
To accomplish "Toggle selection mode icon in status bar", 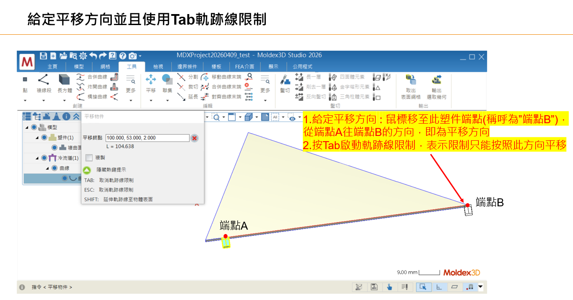I will click(x=423, y=287).
